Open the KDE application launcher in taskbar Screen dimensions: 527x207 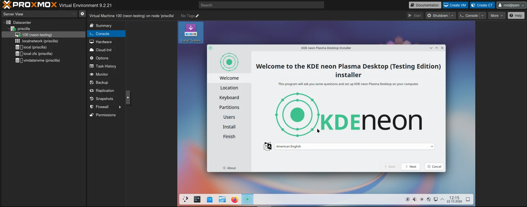click(185, 199)
